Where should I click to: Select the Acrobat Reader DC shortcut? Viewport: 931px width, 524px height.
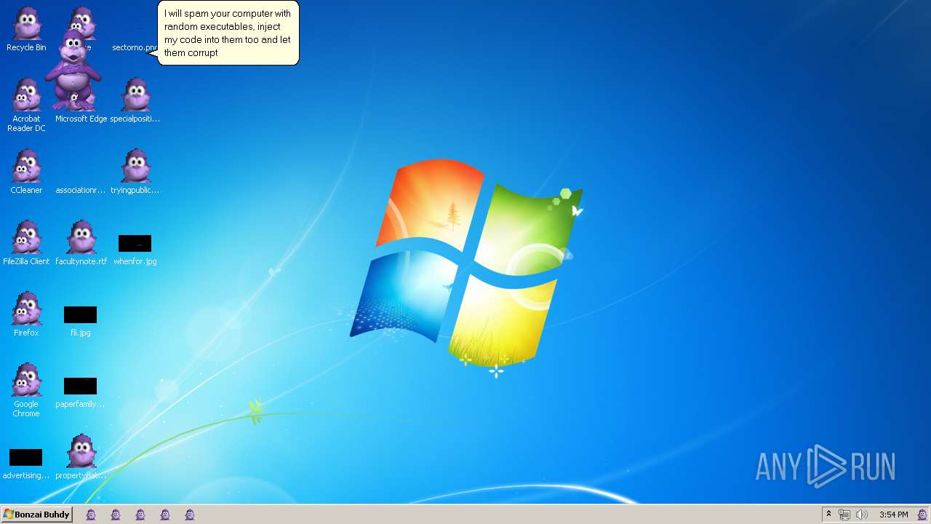(x=26, y=105)
